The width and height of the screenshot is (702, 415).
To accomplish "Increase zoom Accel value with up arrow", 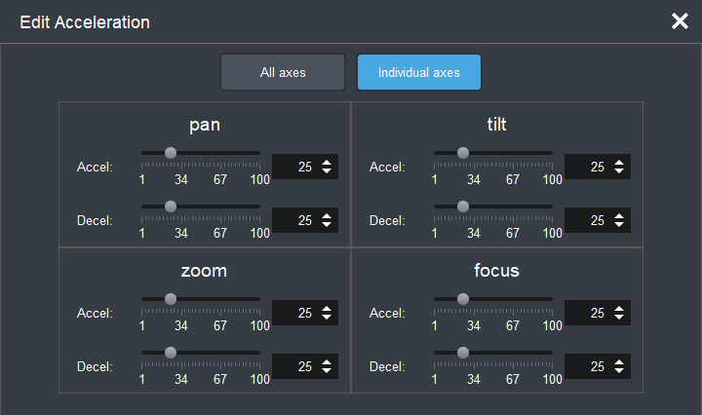I will point(326,309).
